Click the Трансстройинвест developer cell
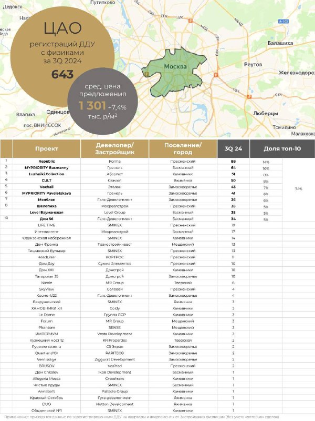This screenshot has height=421, width=315. 114,245
